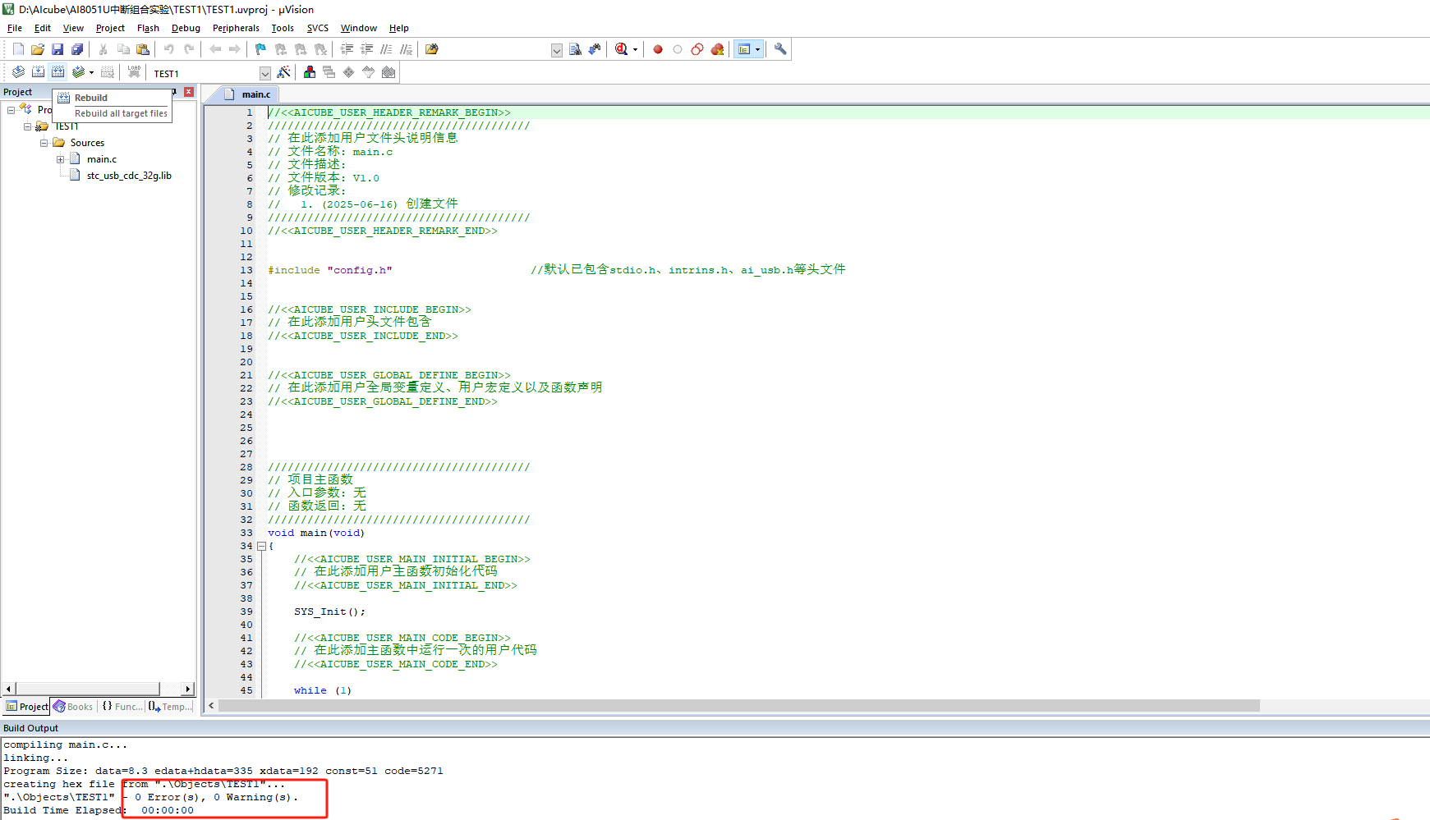Collapse the TEST1 target node
This screenshot has width=1430, height=820.
[27, 126]
